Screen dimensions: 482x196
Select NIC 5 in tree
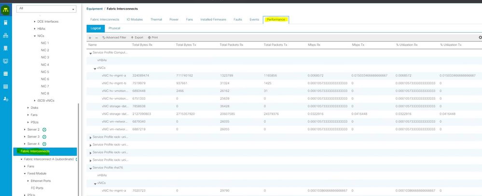click(x=45, y=72)
